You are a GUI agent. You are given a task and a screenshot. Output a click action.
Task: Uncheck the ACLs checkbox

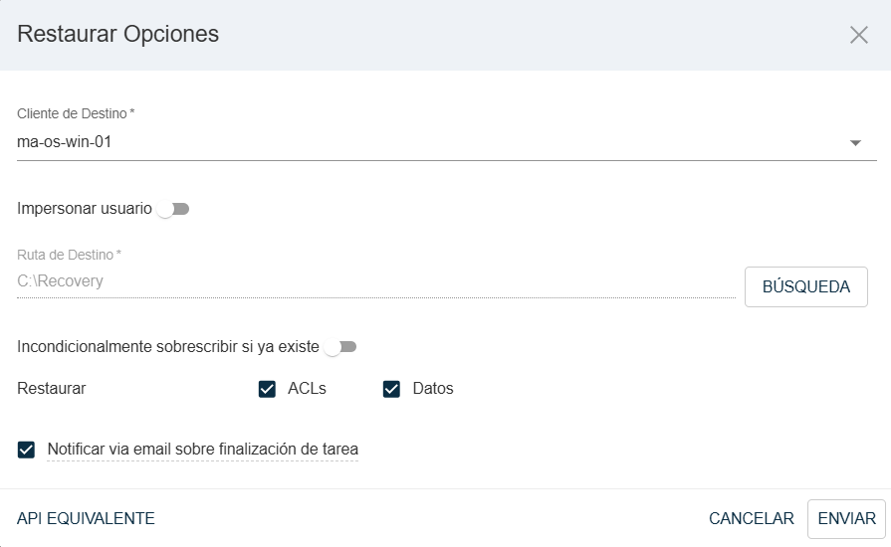267,389
